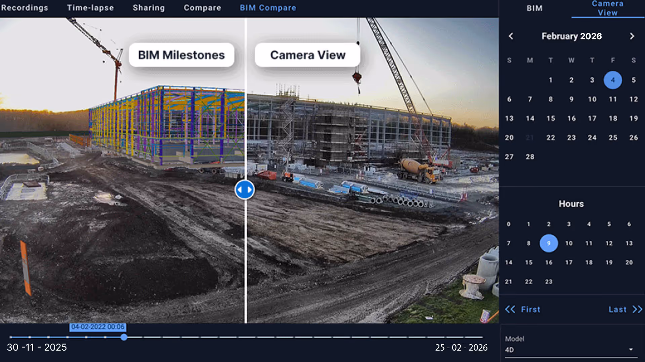This screenshot has height=362, width=645.
Task: Switch to the BIM panel tab
Action: pos(534,8)
